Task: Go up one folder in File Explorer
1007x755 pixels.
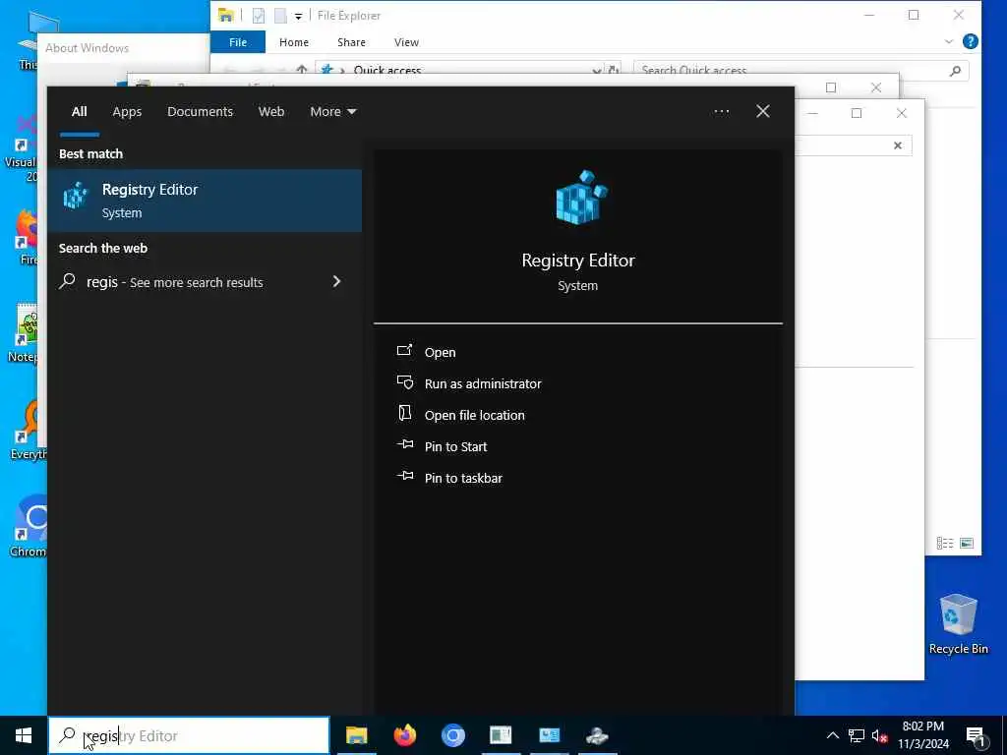Action: [x=301, y=70]
